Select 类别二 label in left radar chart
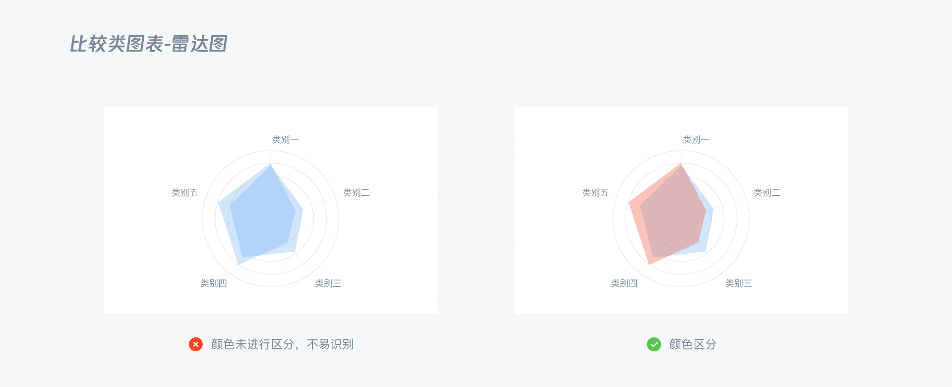Viewport: 952px width, 387px height. pos(357,193)
